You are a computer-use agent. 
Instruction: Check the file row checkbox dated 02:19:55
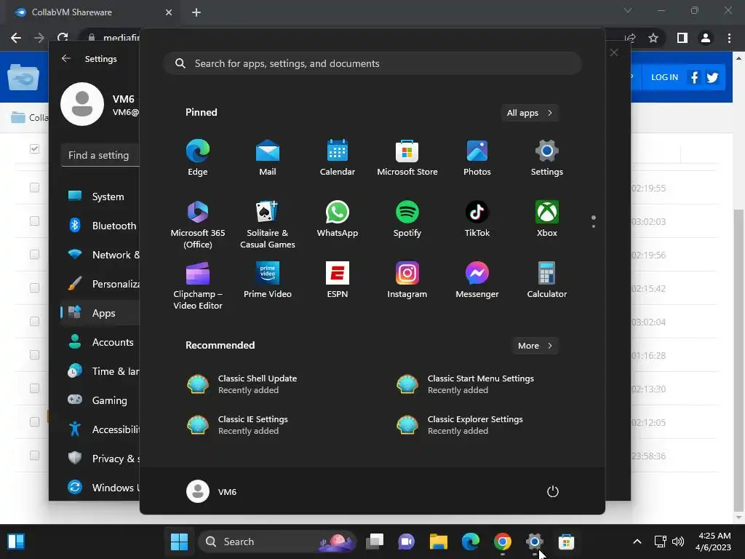click(x=34, y=187)
